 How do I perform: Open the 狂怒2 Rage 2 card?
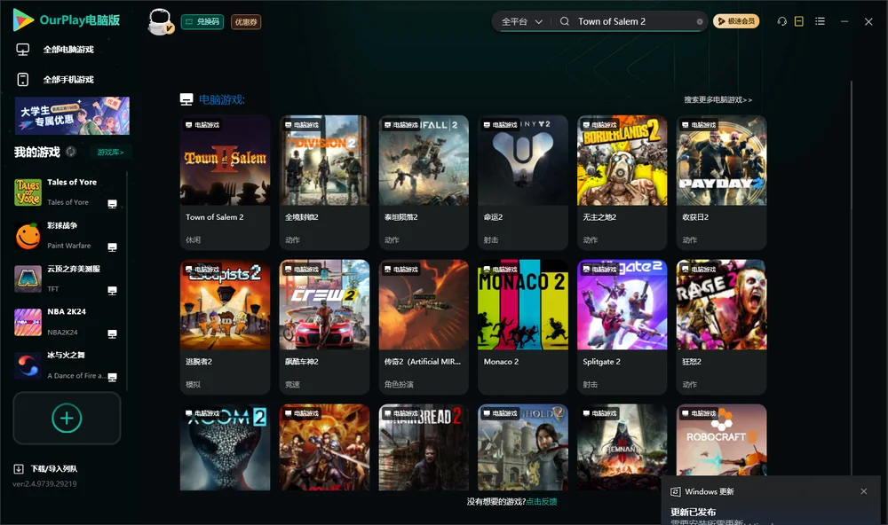coord(721,326)
